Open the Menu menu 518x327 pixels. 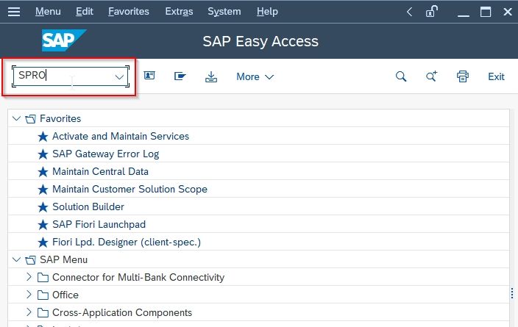pos(48,12)
